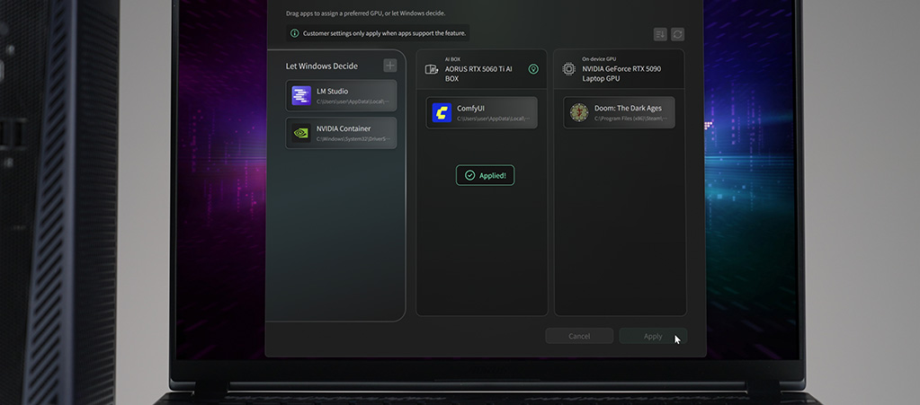Select the ComfyUI app name
This screenshot has height=405, width=920.
[x=470, y=109]
